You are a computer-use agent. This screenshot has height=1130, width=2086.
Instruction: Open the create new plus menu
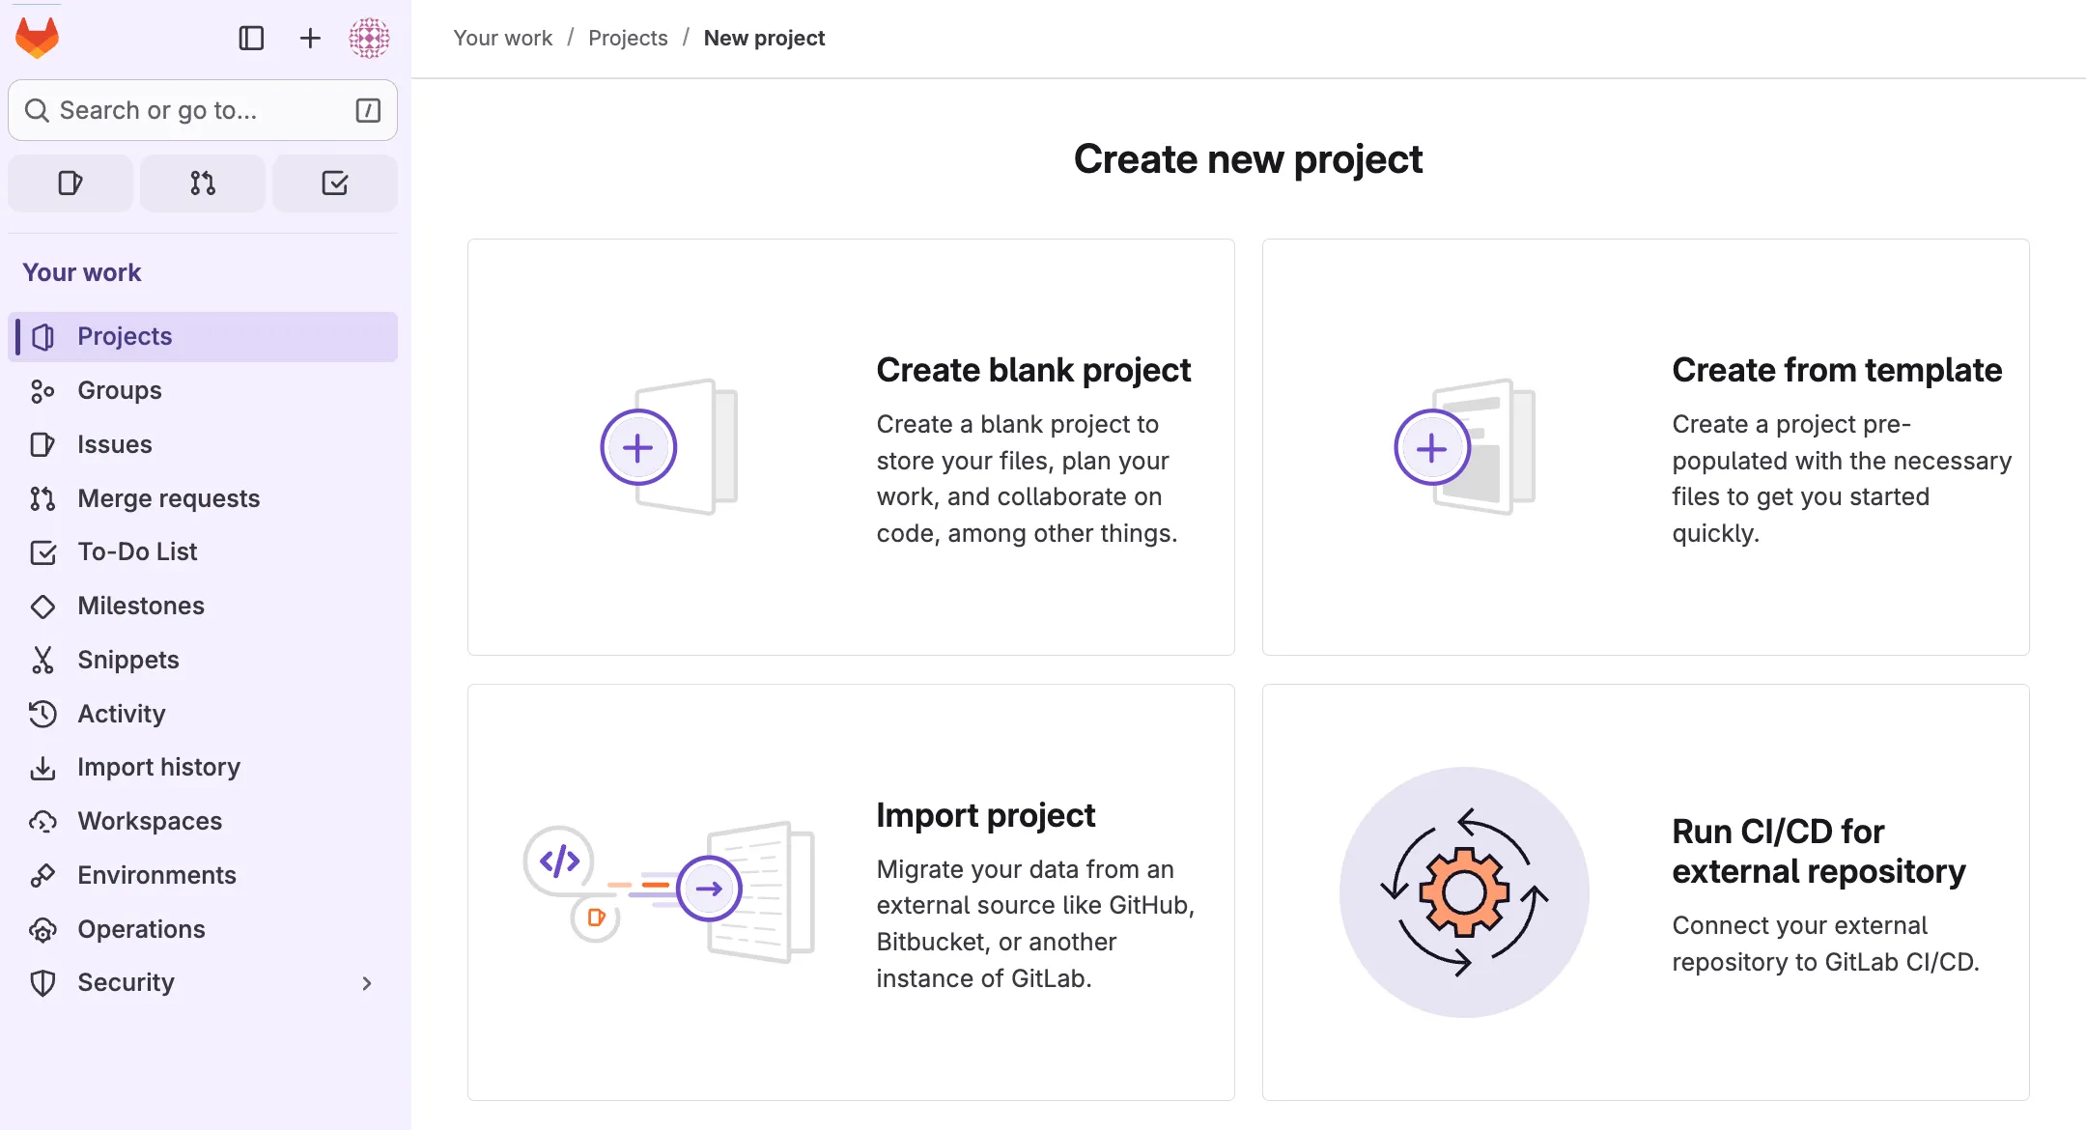[x=310, y=38]
